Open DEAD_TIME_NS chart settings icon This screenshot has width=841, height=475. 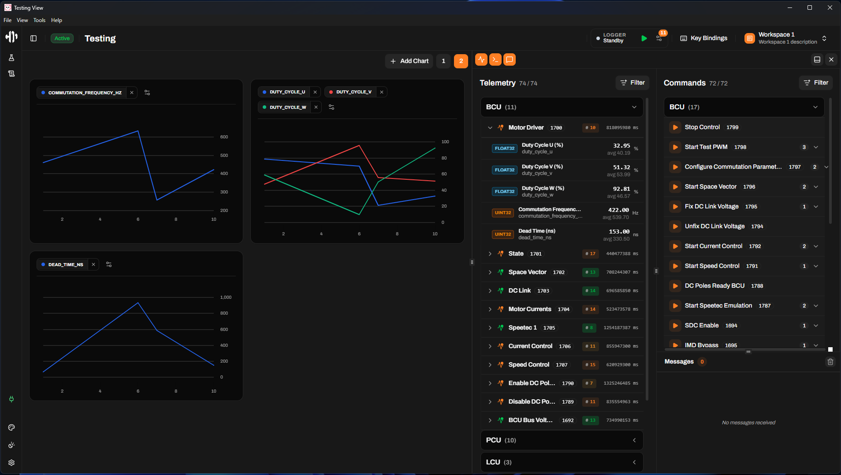click(109, 264)
